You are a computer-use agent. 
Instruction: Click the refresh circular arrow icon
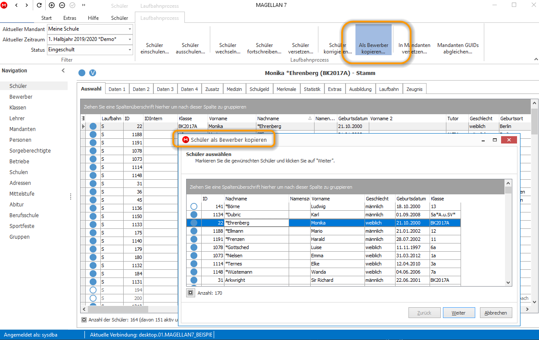(39, 5)
